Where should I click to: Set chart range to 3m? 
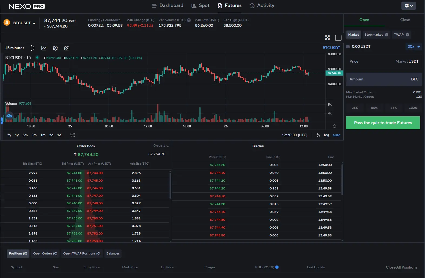(34, 135)
